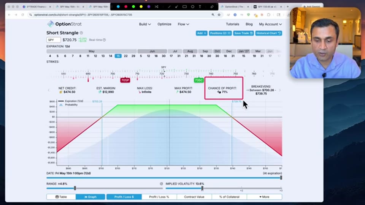This screenshot has height=205, width=365.
Task: Select the blue annotation color
Action: pyautogui.click(x=118, y=7)
